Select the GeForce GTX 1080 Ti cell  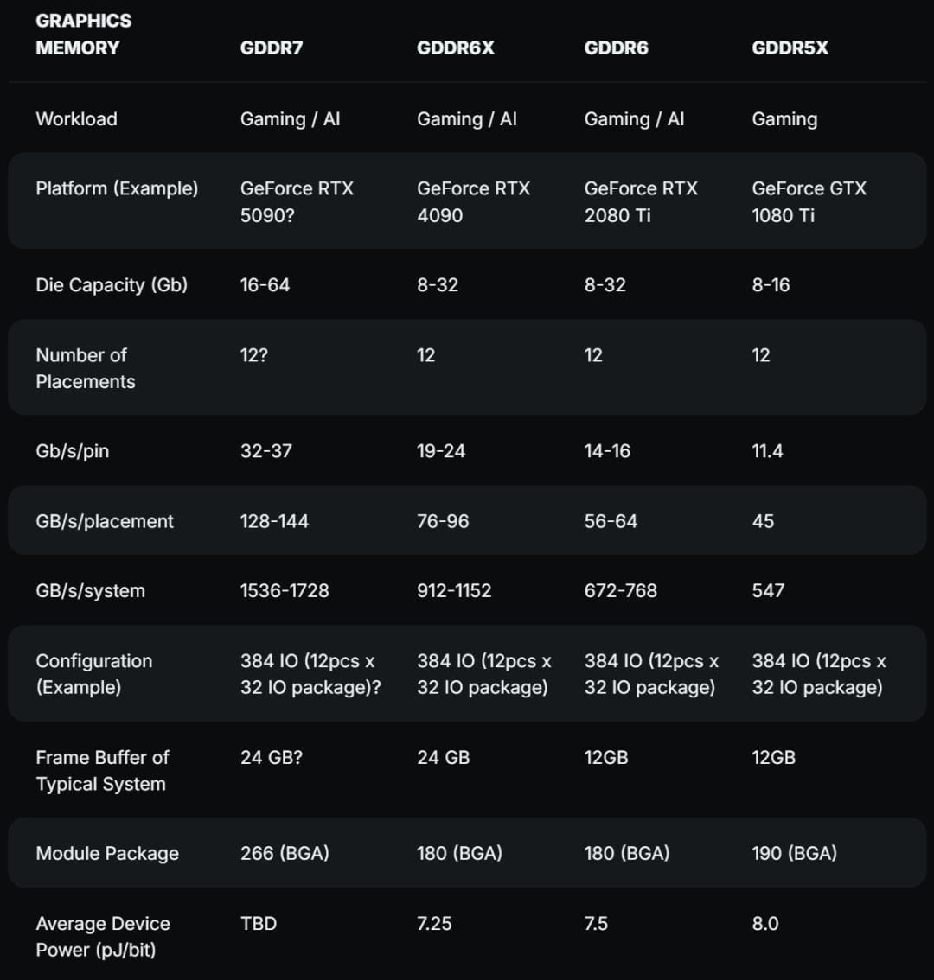[x=809, y=201]
